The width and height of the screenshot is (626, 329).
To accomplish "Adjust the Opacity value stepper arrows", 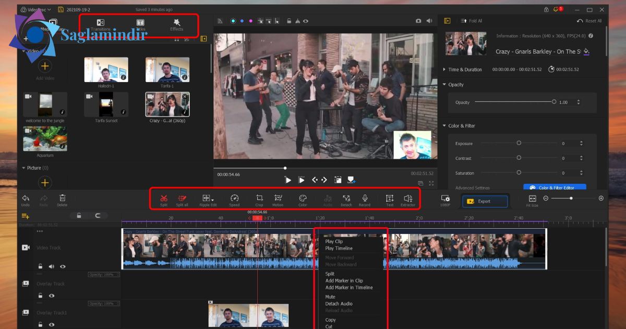I will point(578,102).
